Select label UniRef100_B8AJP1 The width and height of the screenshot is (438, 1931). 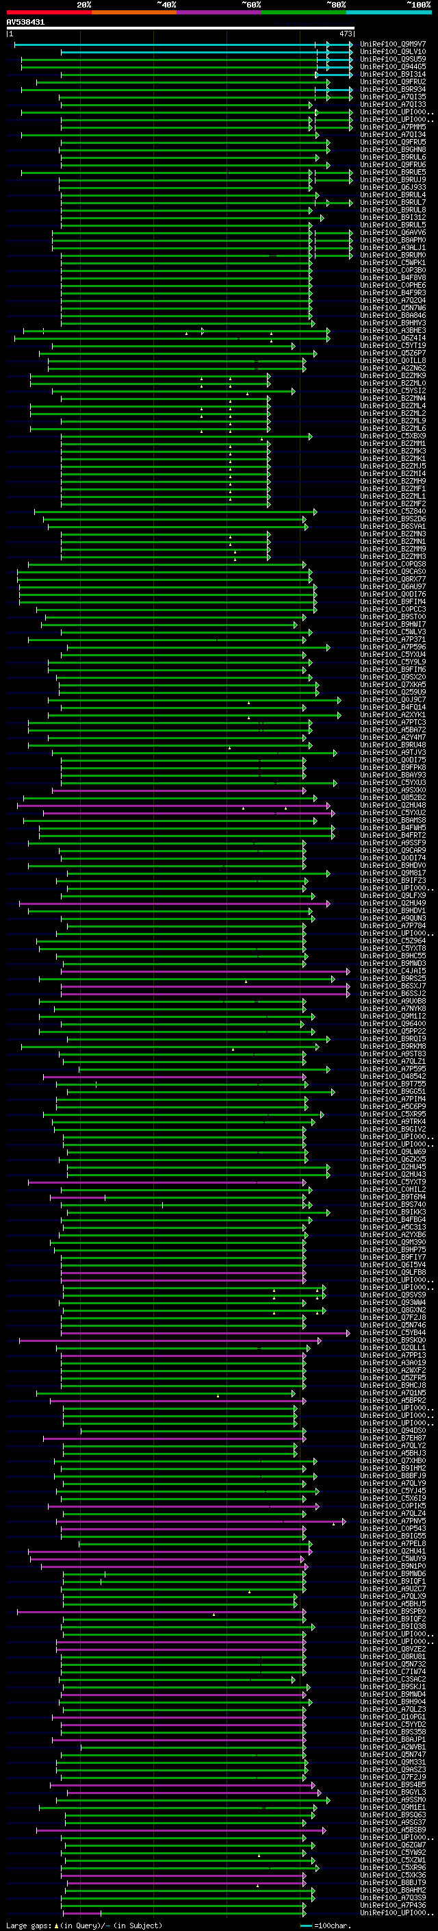393,1739
